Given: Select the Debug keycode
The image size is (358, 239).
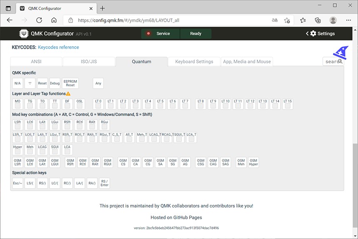Looking at the screenshot, I should point(55,83).
